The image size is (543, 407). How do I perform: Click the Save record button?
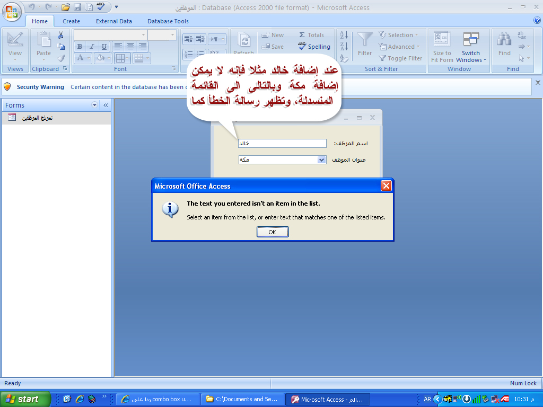[x=273, y=47]
